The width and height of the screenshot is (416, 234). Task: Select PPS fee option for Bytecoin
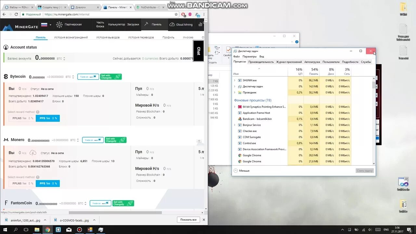(x=48, y=118)
